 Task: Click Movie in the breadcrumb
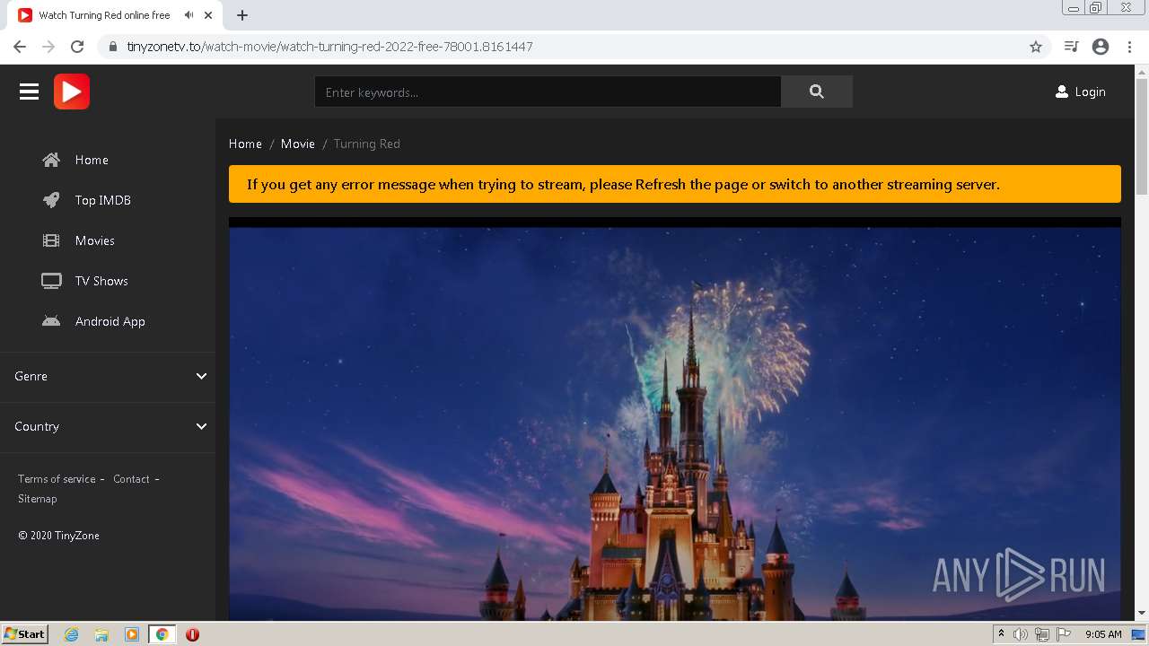[298, 144]
